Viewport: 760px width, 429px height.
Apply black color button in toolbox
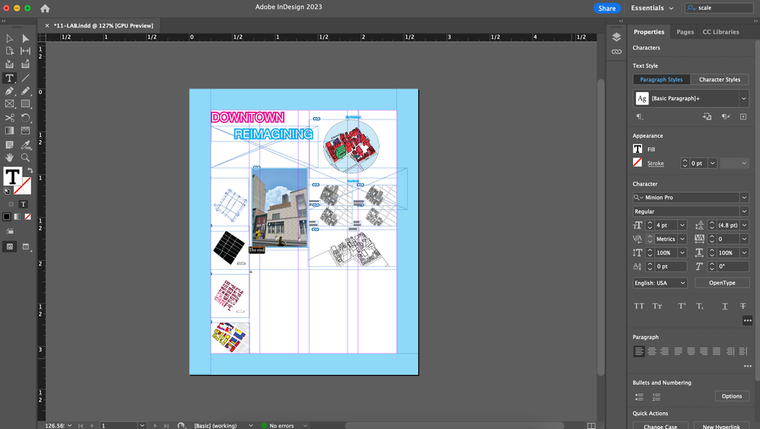tap(7, 217)
